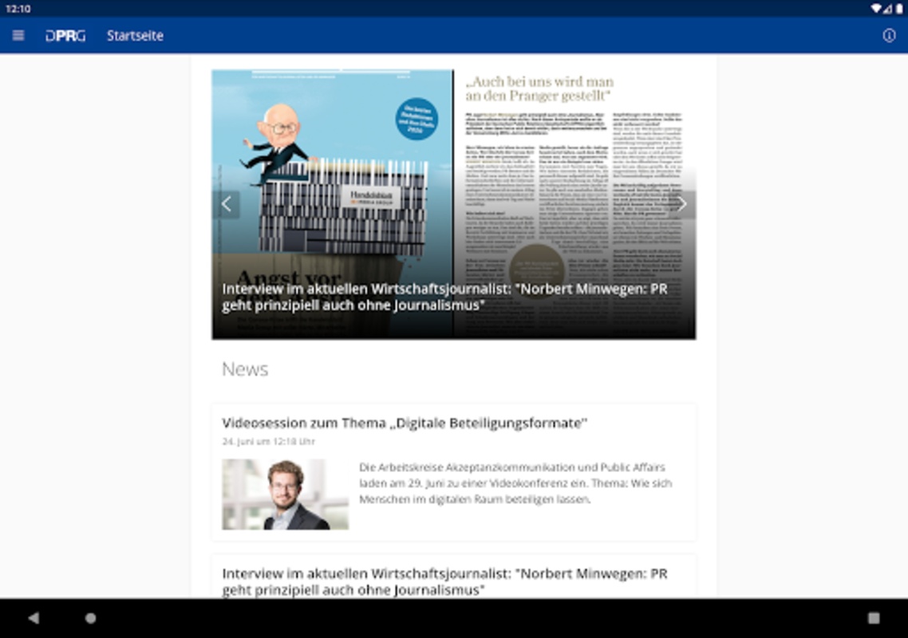This screenshot has height=638, width=908.
Task: Tap the status bar clock 12:10
Action: point(18,9)
